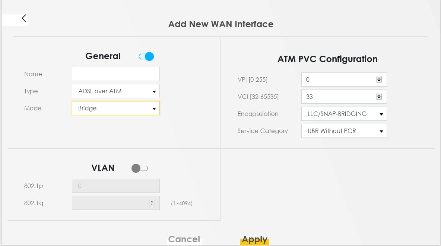This screenshot has width=441, height=246.
Task: Expand the Encapsulation dropdown LLC/SNAP-BRIDGING
Action: pyautogui.click(x=344, y=114)
